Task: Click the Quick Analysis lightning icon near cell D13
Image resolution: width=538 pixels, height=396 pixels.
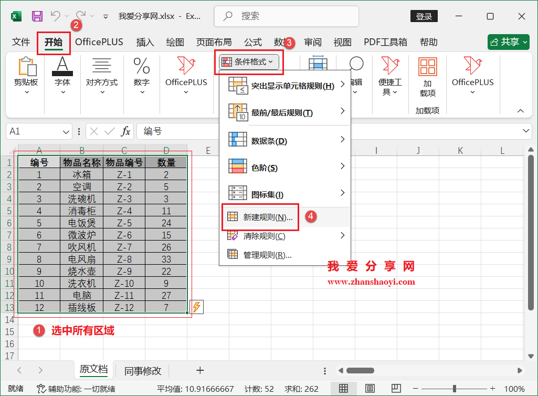Action: [x=196, y=306]
